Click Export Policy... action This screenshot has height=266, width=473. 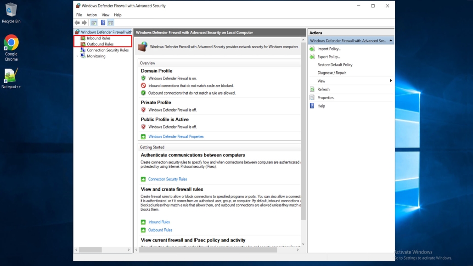click(x=328, y=57)
